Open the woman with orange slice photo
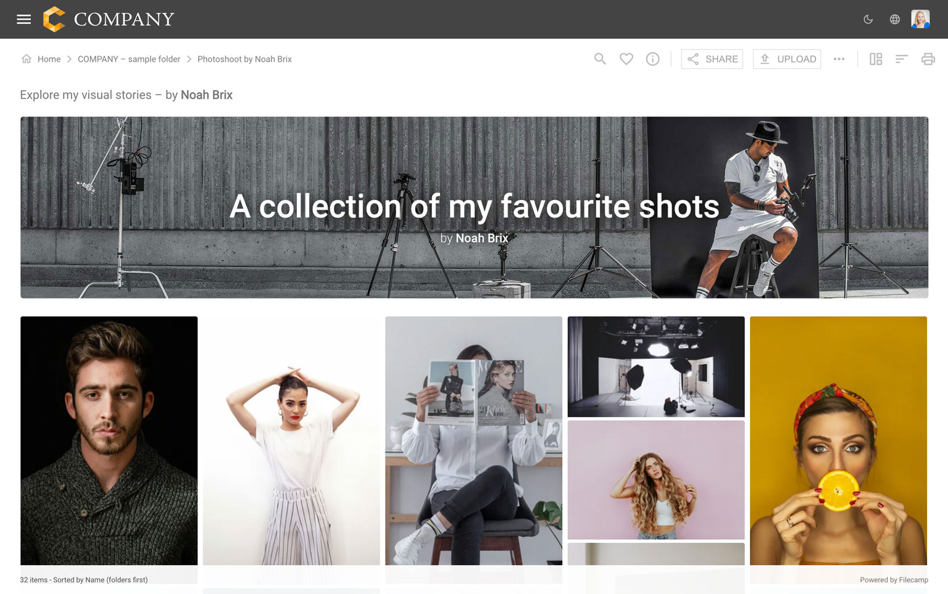Image resolution: width=948 pixels, height=594 pixels. point(838,440)
